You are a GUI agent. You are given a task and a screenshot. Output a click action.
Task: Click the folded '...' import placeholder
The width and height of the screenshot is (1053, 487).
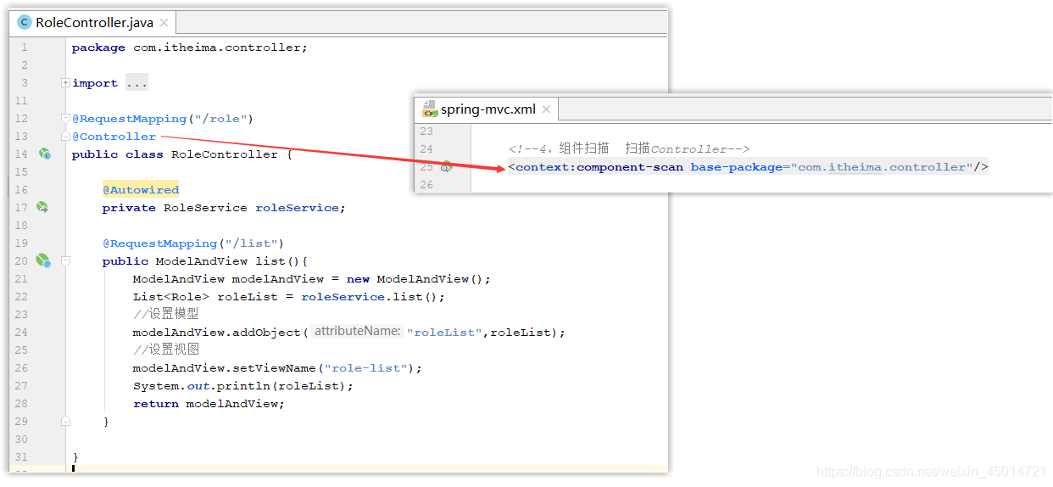pyautogui.click(x=136, y=83)
